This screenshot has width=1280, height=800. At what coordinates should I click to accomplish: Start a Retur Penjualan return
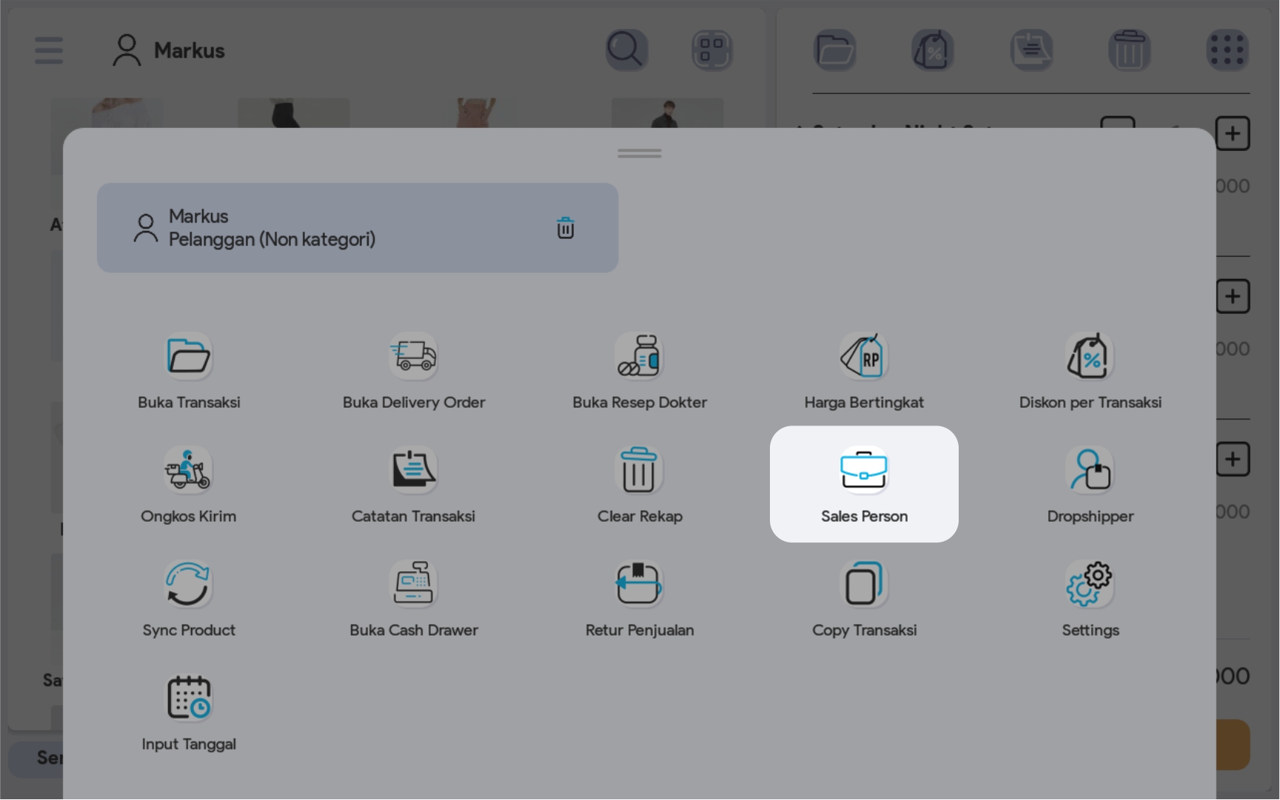(x=639, y=585)
